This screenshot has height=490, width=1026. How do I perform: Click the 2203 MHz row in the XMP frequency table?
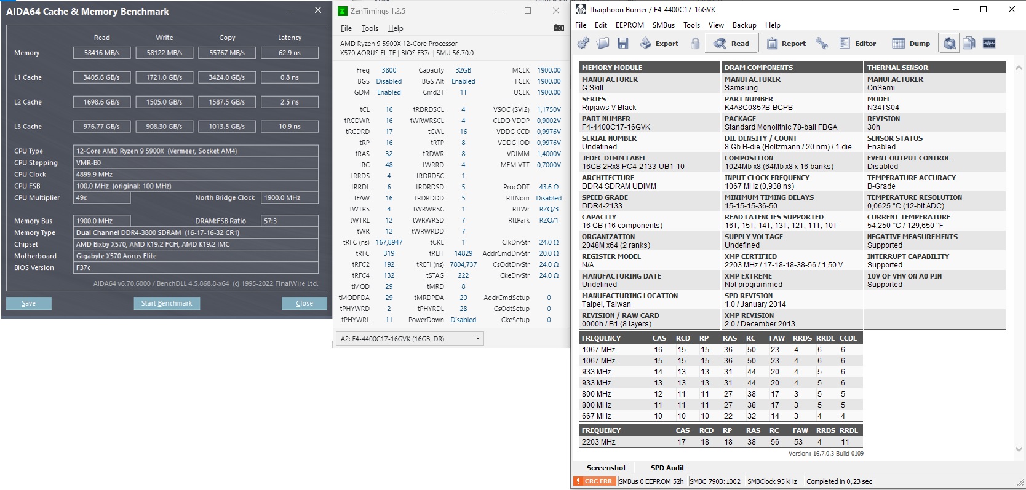720,442
